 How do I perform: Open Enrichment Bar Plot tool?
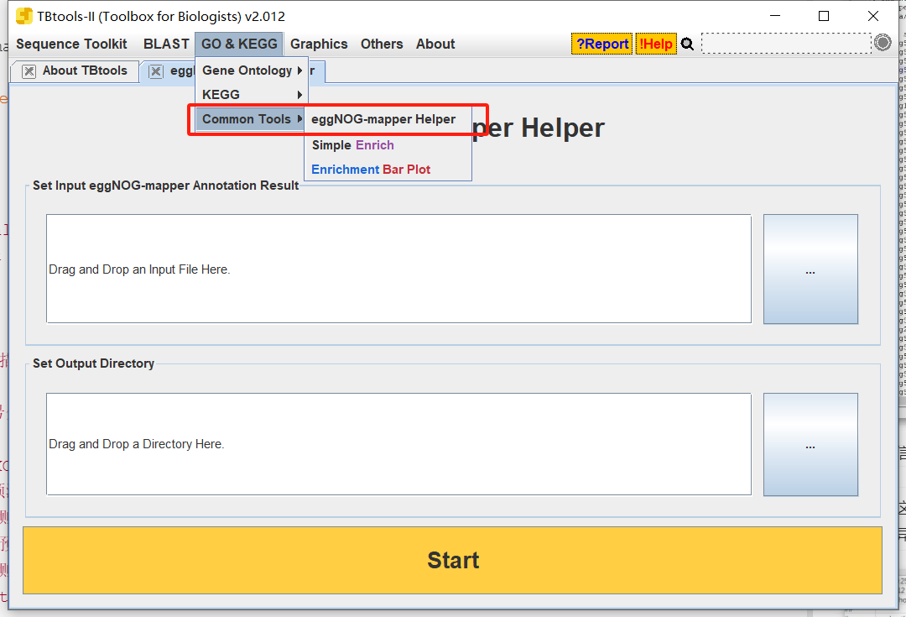click(371, 170)
